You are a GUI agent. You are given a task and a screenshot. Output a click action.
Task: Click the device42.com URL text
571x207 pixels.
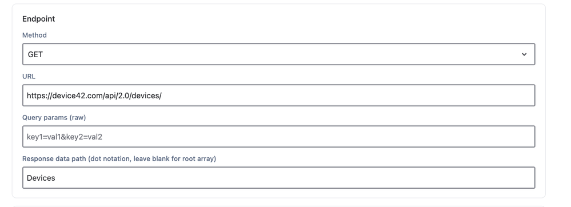94,95
